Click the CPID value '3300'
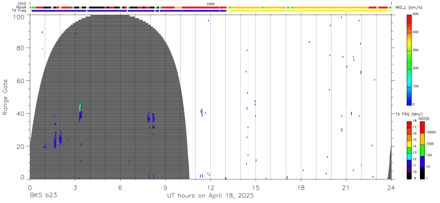This screenshot has width=440, height=203. pos(210,4)
